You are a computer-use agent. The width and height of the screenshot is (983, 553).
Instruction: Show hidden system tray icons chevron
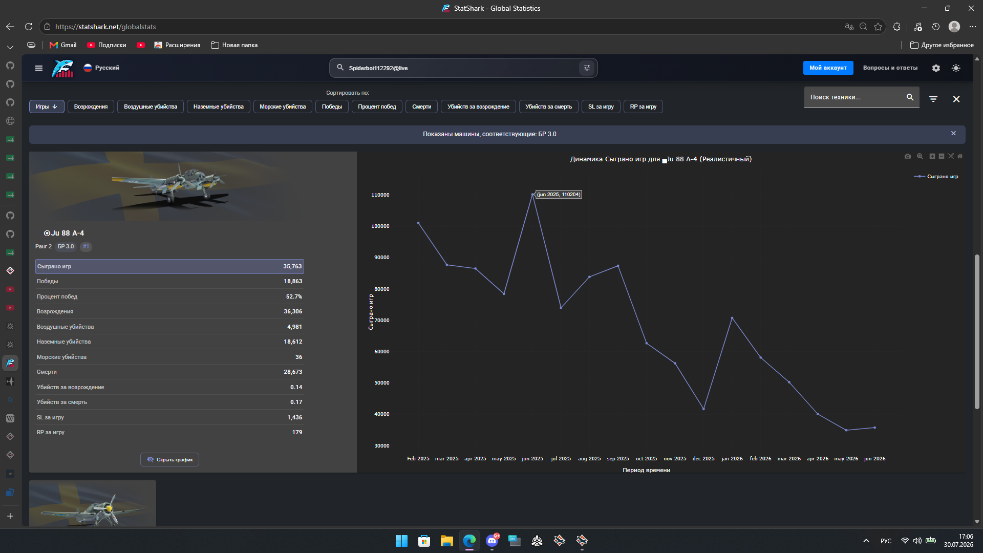coord(866,541)
